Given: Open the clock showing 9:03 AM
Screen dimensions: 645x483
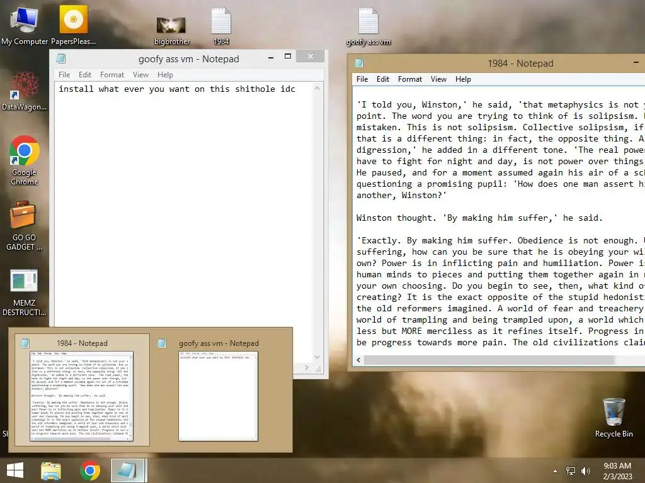Looking at the screenshot, I should tap(617, 471).
